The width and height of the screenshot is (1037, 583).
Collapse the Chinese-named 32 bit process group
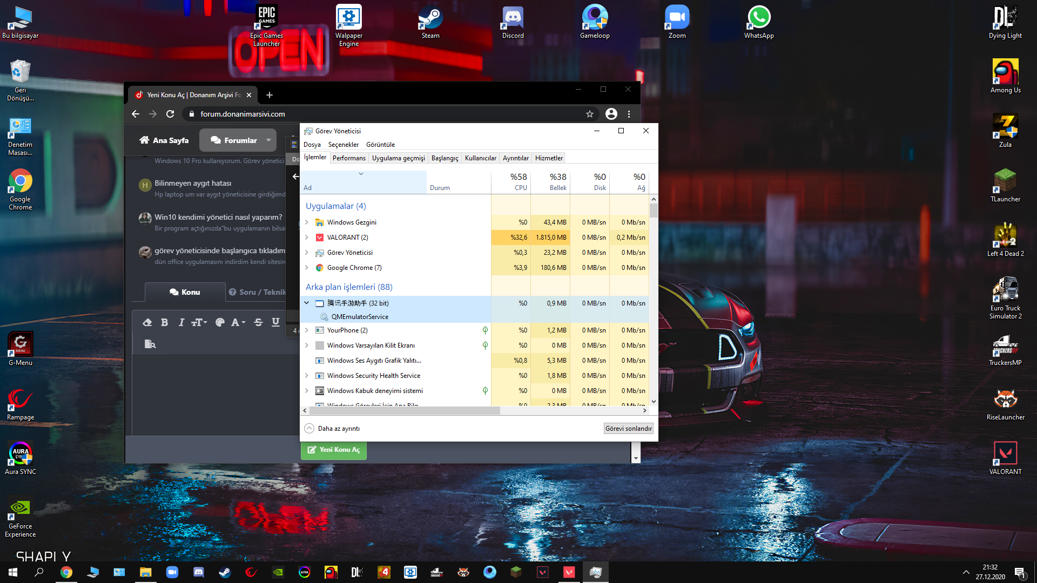(307, 303)
